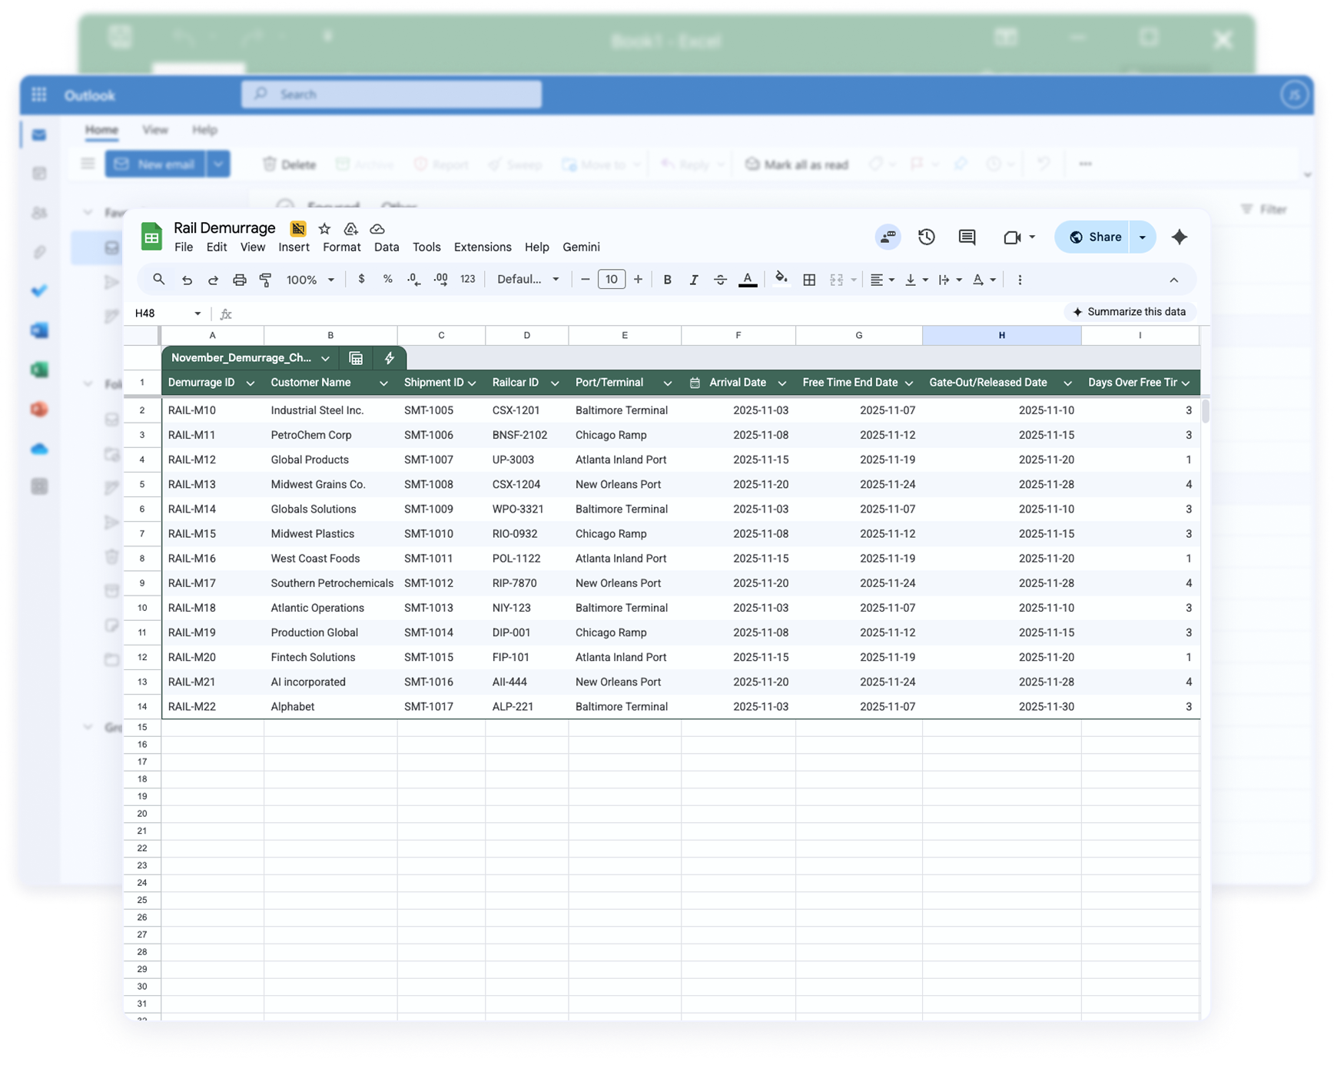Toggle italic formatting
The height and width of the screenshot is (1065, 1334).
pos(693,279)
